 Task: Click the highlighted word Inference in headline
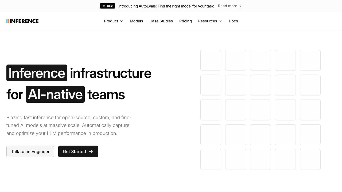click(x=37, y=73)
